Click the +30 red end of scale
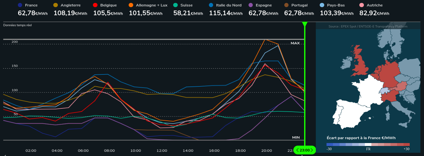 click(x=406, y=145)
